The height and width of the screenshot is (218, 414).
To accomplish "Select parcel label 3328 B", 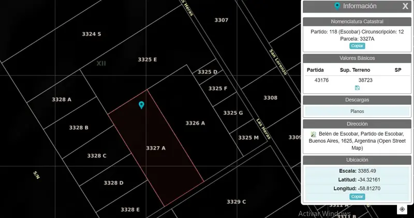I will pos(79,128).
